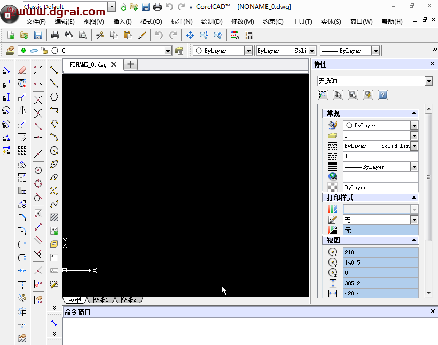Click the Undo arrow in main toolbar
Screen dimensions: 438x345
click(x=159, y=35)
